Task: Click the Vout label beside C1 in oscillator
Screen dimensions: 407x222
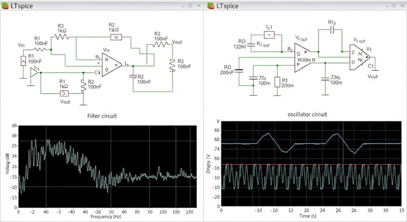Action: coord(372,77)
